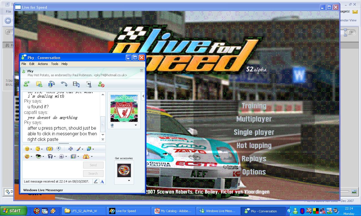
Task: Open the emoticon picker smiley
Action: (x=27, y=149)
